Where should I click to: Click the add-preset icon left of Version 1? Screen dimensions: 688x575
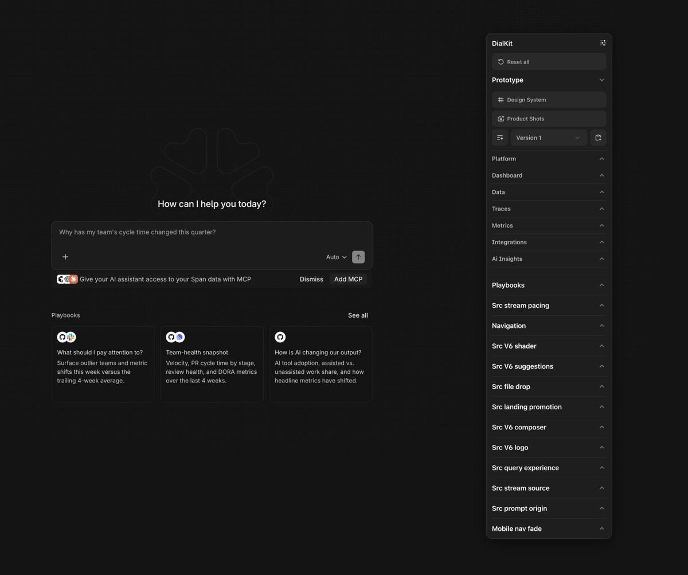(500, 138)
